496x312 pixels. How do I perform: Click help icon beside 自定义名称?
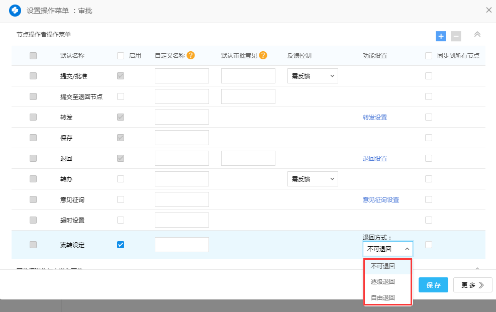[x=190, y=56]
